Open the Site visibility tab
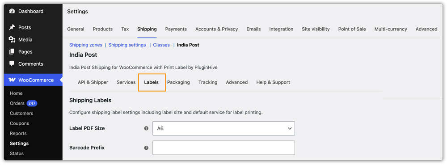The width and height of the screenshot is (447, 165). point(316,29)
